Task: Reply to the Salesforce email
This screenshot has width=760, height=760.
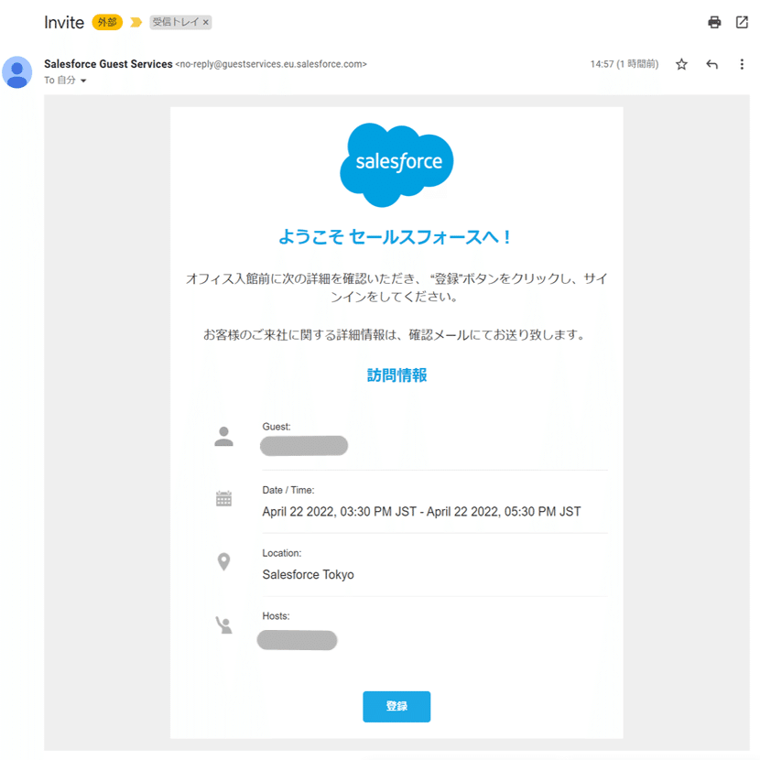Action: (711, 64)
